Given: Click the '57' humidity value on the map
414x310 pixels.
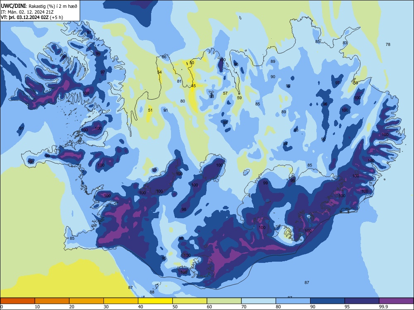Looking at the screenshot, I should (x=225, y=93).
